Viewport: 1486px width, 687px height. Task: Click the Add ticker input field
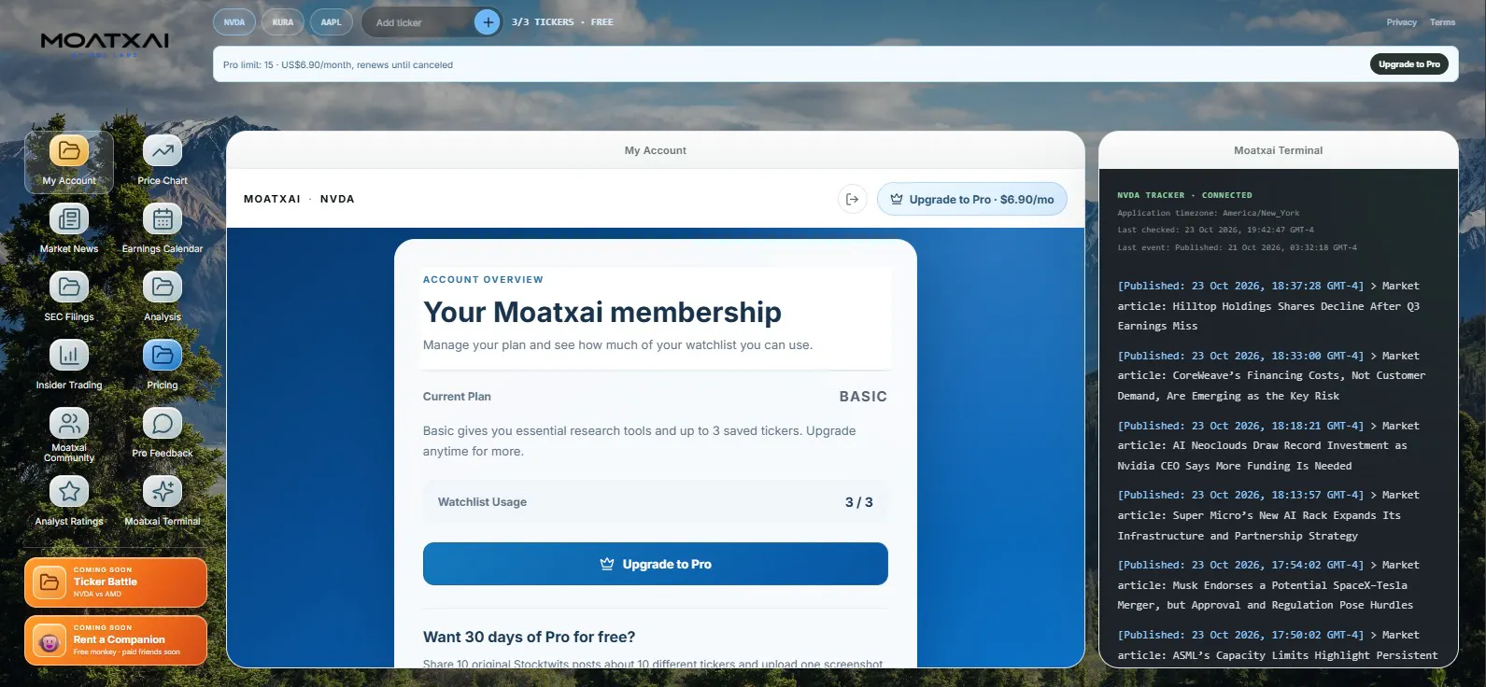click(419, 22)
